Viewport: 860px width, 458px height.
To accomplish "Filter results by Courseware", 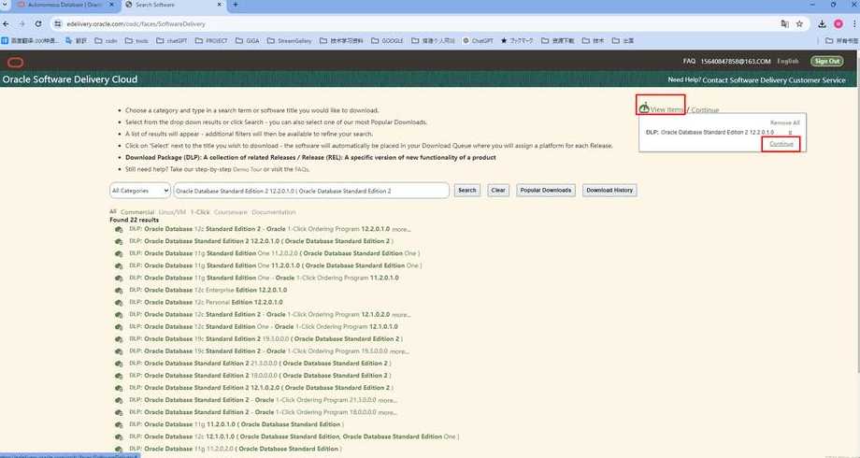I will point(230,212).
